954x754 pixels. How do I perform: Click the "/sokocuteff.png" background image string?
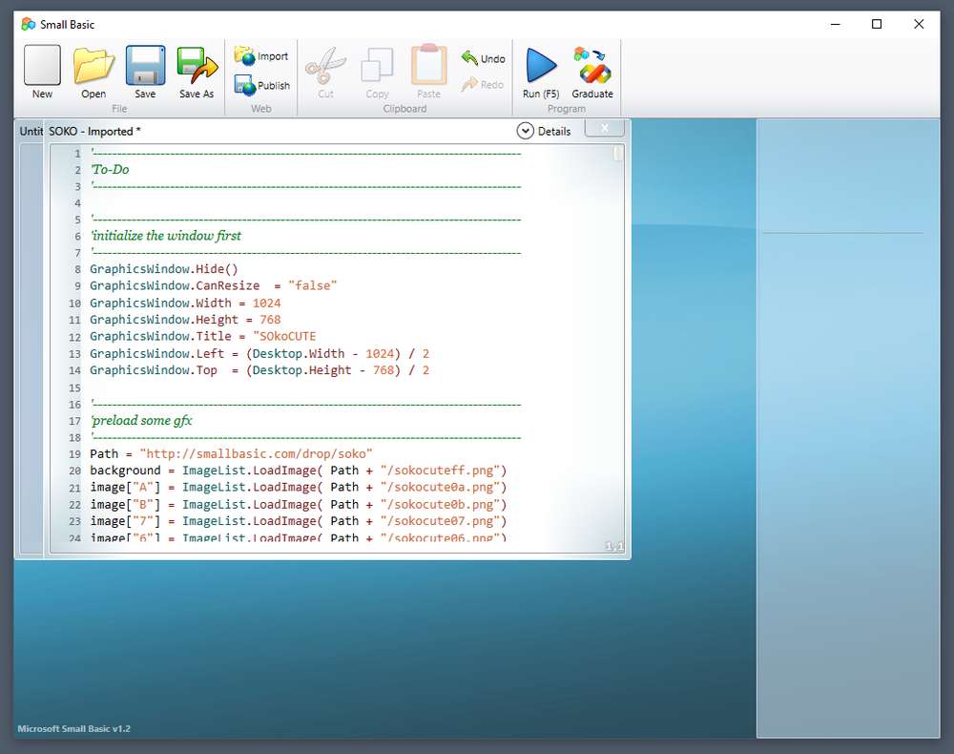pos(440,471)
